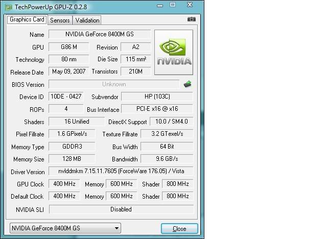Image resolution: width=327 pixels, height=239 pixels.
Task: Click Shader field in Default Clock row
Action: click(x=178, y=196)
